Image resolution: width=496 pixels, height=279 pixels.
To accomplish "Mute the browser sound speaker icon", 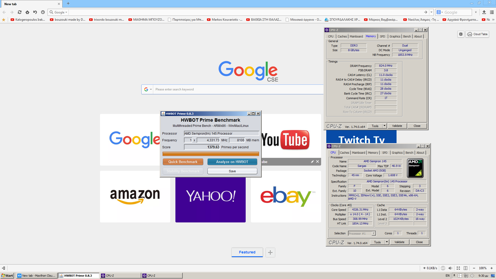I will click(x=450, y=268).
